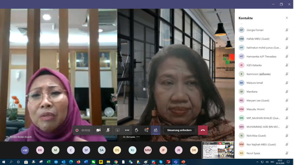296x165 pixels.
Task: Click the KK participant avatar
Action: coord(40,150)
